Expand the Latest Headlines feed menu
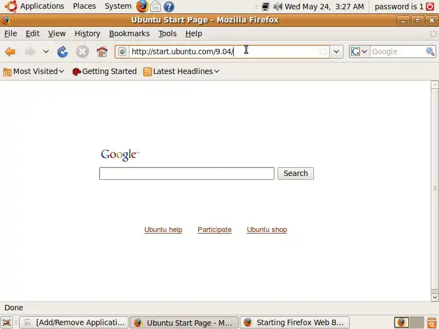 click(x=181, y=72)
